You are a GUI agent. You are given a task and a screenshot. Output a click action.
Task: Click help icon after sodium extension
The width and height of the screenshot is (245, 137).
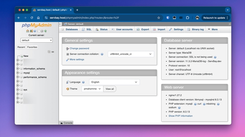pyautogui.click(x=179, y=108)
